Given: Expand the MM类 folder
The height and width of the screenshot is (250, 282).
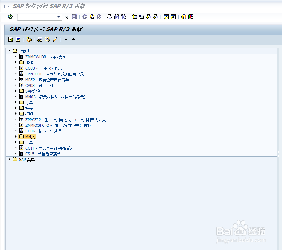Looking at the screenshot, I should 16,136.
